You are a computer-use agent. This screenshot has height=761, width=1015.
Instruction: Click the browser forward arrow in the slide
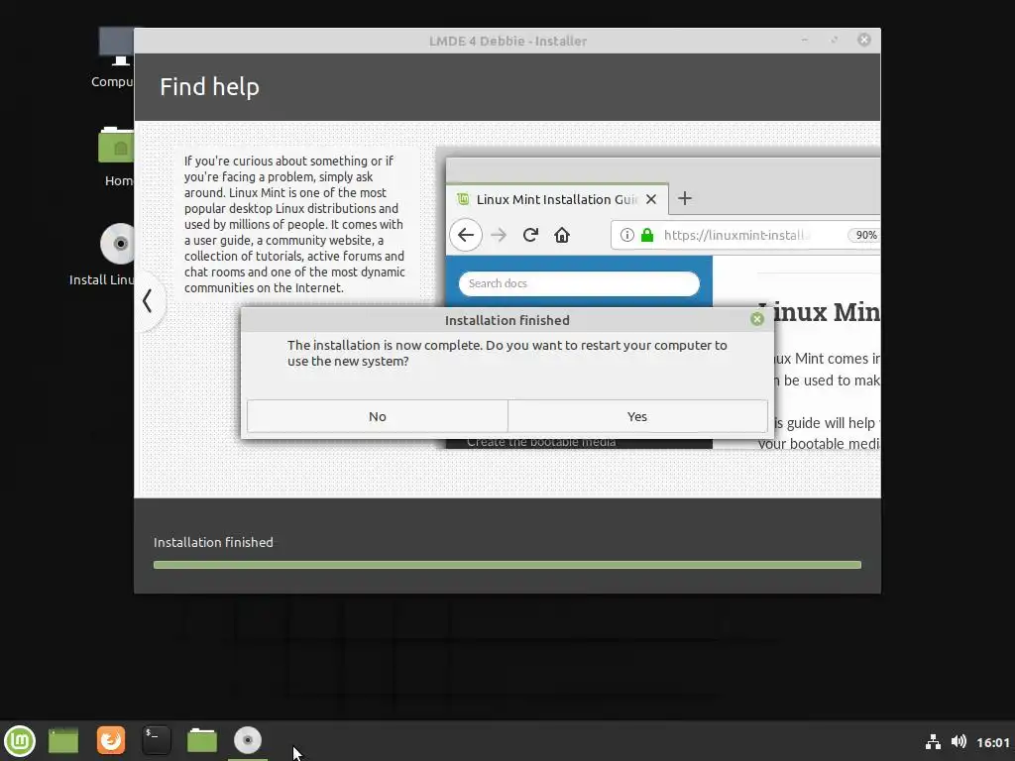(x=499, y=235)
